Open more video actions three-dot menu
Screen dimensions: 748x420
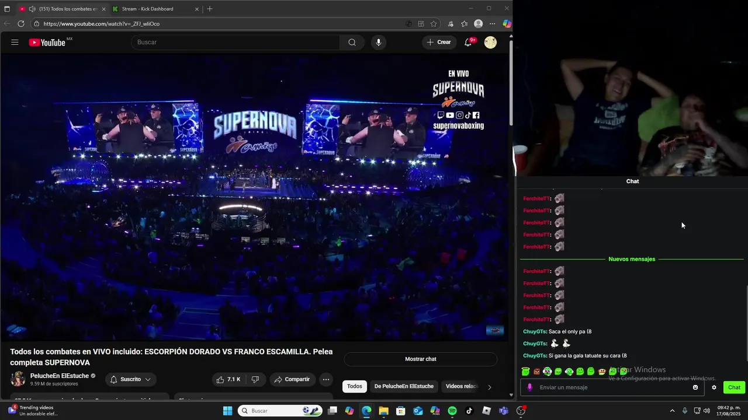coord(326,379)
